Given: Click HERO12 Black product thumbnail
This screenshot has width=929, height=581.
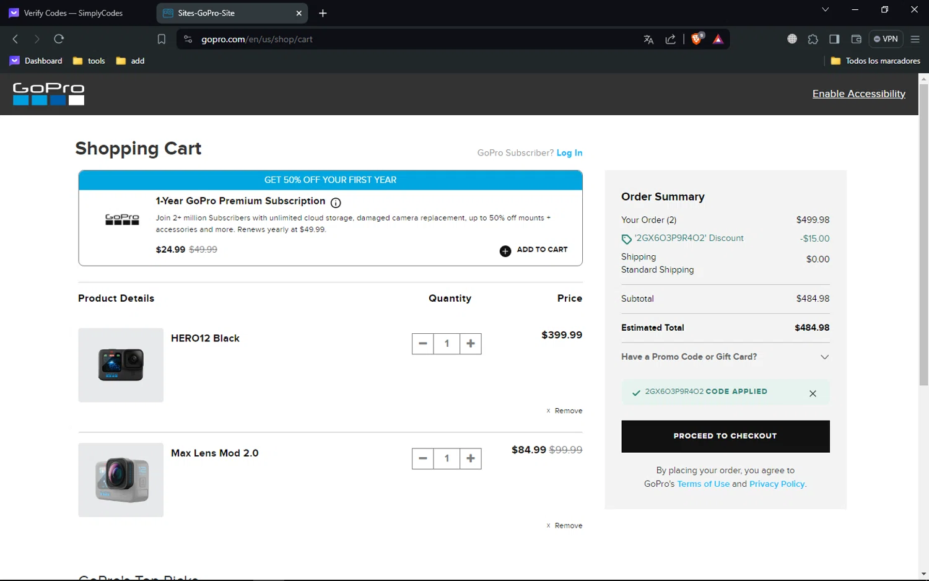Looking at the screenshot, I should click(121, 365).
